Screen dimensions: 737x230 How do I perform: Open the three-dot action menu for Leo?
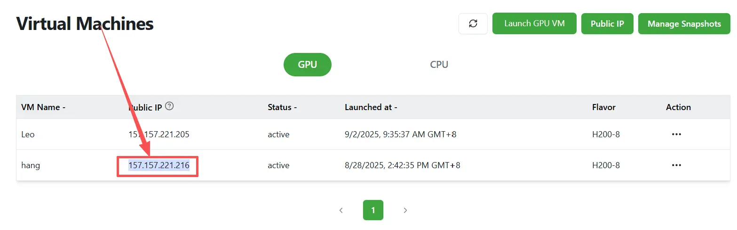(676, 134)
